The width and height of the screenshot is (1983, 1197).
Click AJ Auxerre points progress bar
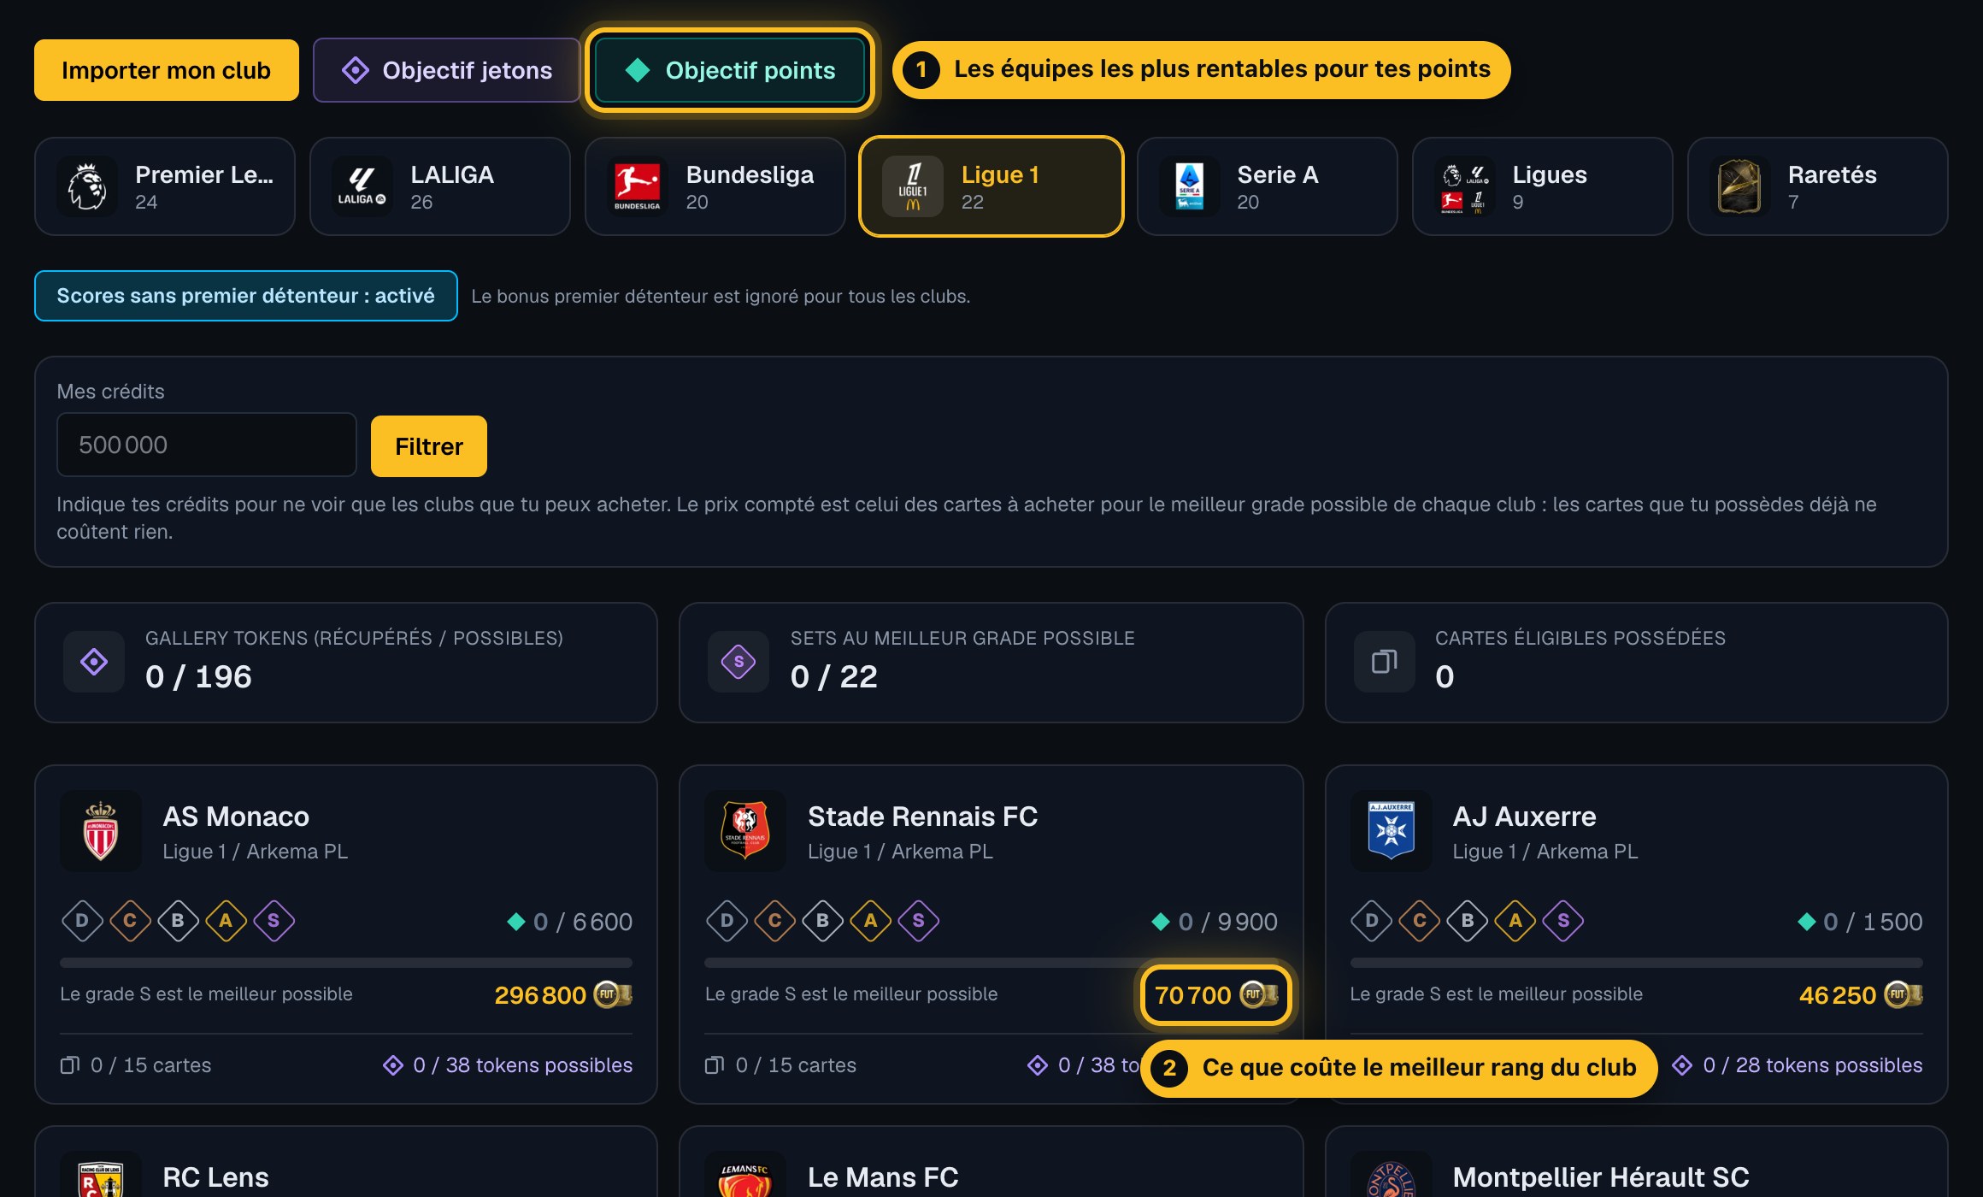pyautogui.click(x=1637, y=963)
